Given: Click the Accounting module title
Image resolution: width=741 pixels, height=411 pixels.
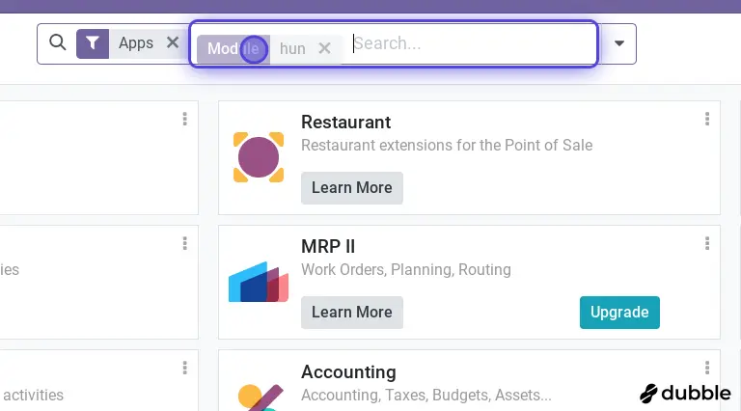Looking at the screenshot, I should tap(348, 371).
